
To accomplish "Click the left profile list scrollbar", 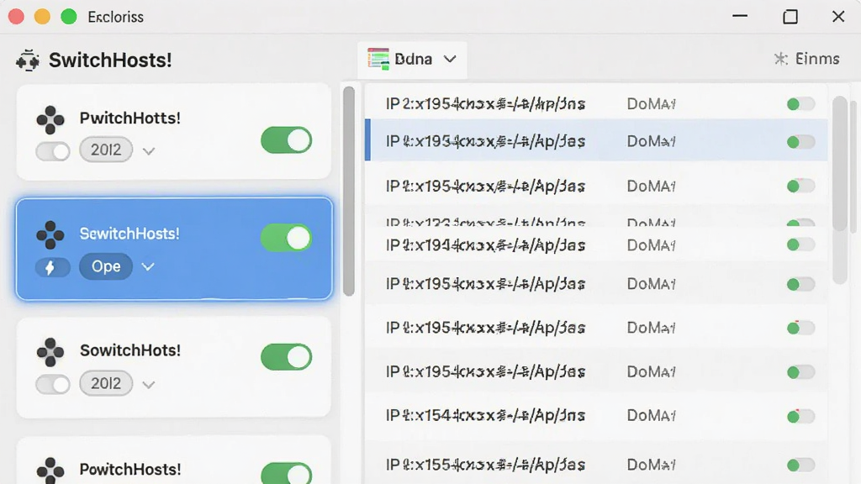I will (349, 191).
